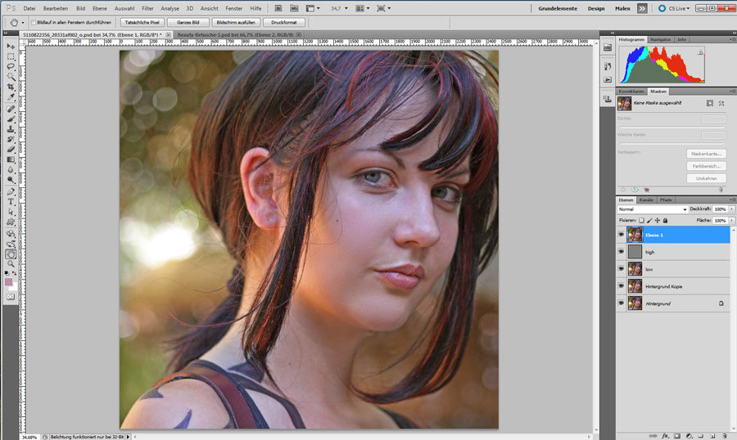Switch to the Kanäle tab
The width and height of the screenshot is (737, 440).
coord(647,200)
